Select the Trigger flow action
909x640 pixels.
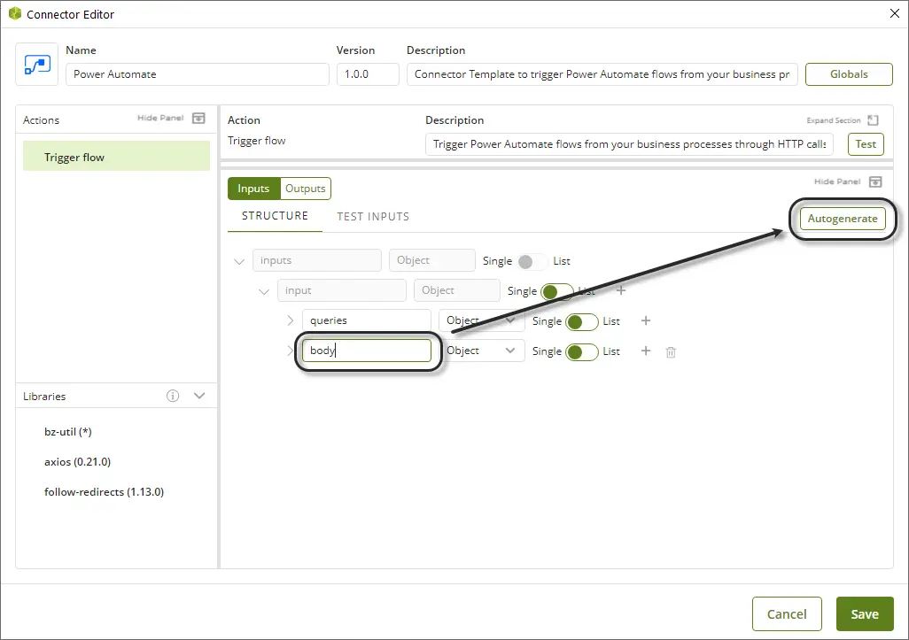[117, 157]
